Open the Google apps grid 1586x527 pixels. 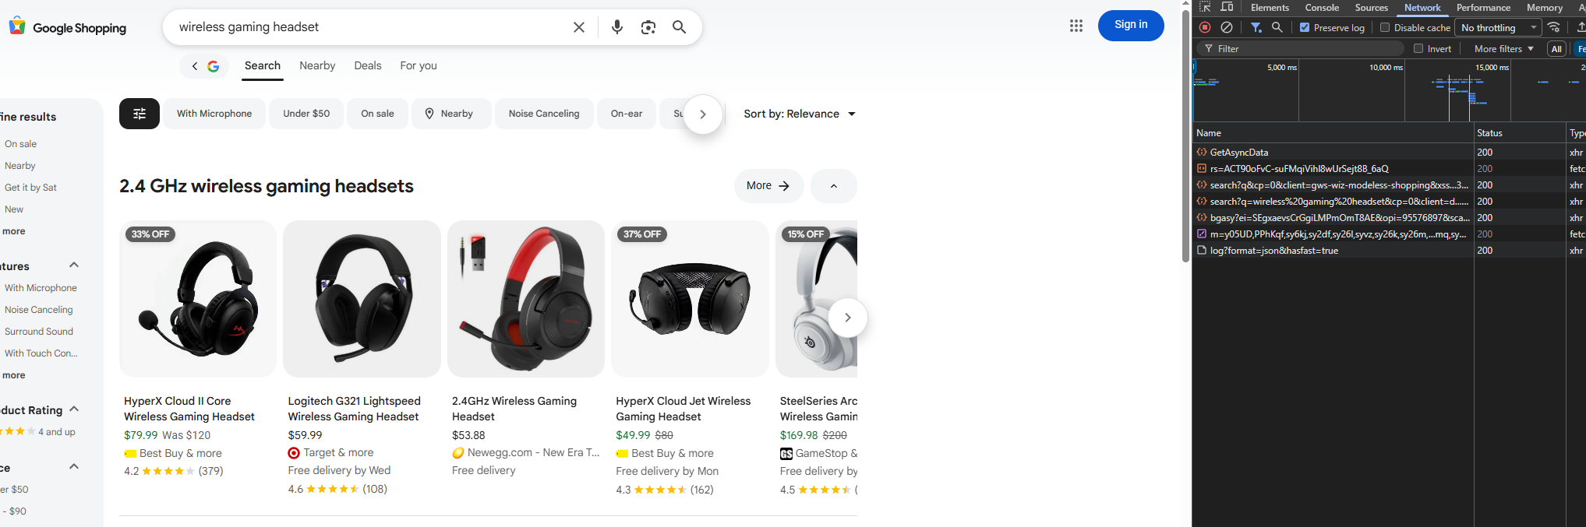coord(1076,26)
